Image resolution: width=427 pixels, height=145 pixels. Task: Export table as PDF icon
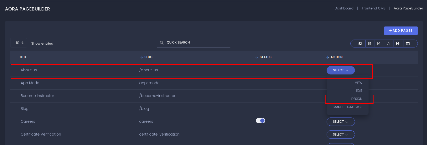point(388,44)
